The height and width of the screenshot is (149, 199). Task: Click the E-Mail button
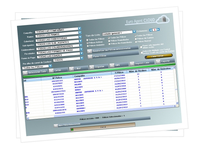pos(79,69)
